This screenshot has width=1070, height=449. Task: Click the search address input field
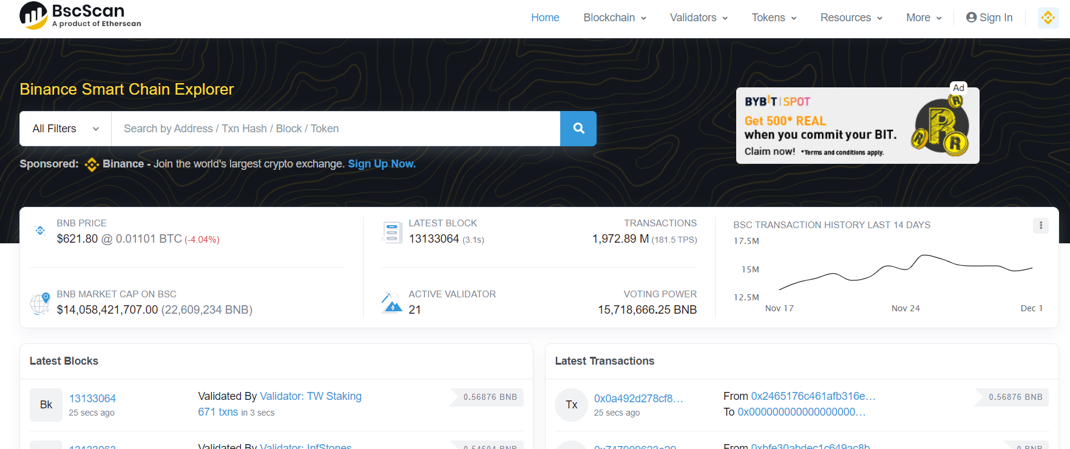[x=336, y=129]
